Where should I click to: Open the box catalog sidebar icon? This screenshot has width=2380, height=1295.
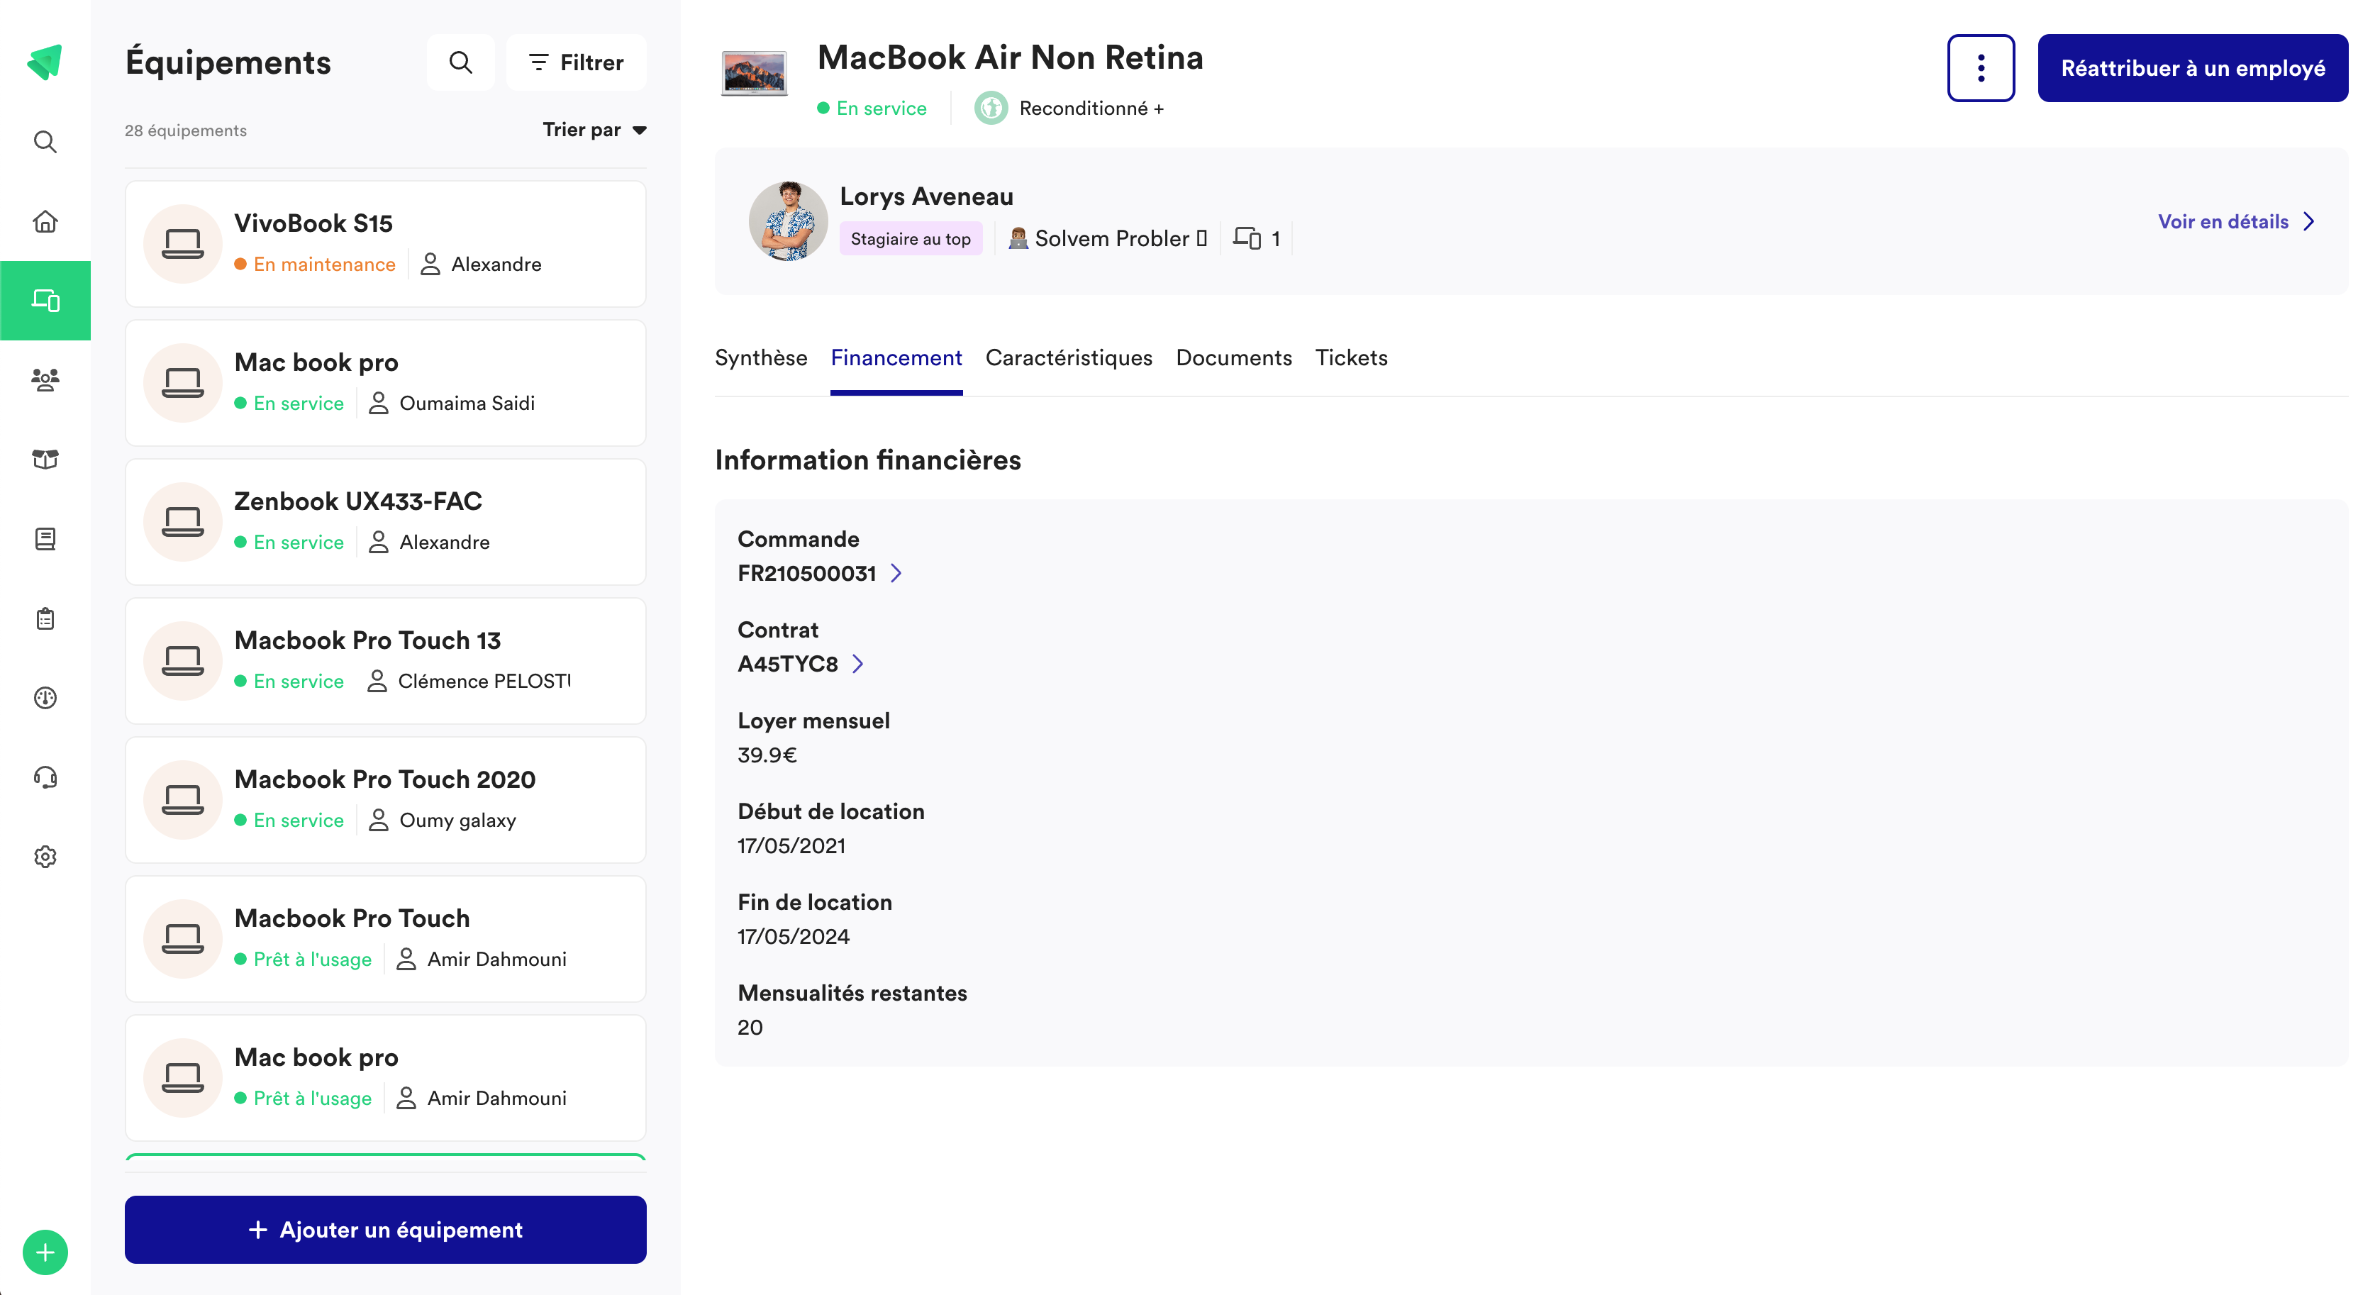coord(45,459)
